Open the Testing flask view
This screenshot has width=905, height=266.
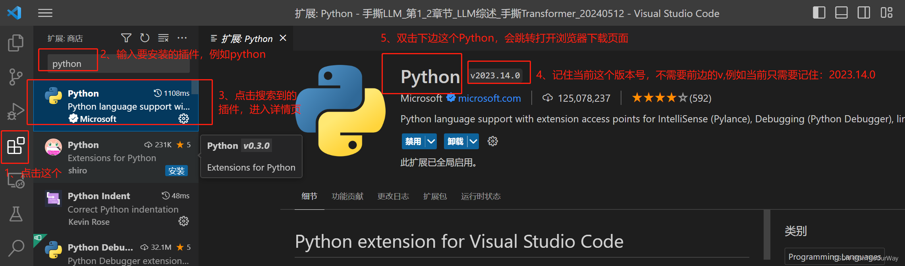pos(16,214)
